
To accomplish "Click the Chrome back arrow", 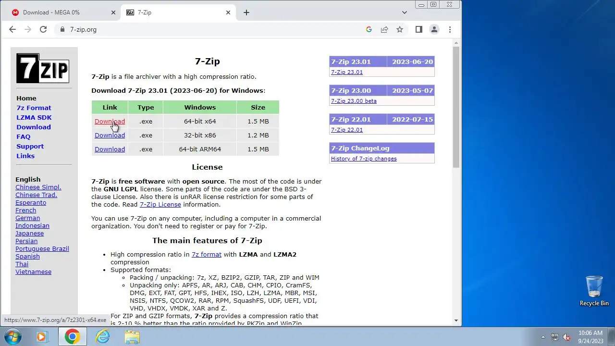I will pos(12,29).
